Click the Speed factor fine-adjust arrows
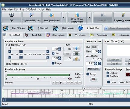The height and width of the screenshot is (109, 130). (x=100, y=63)
